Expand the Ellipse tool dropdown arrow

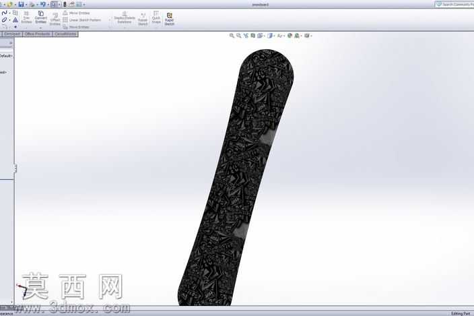coord(9,20)
